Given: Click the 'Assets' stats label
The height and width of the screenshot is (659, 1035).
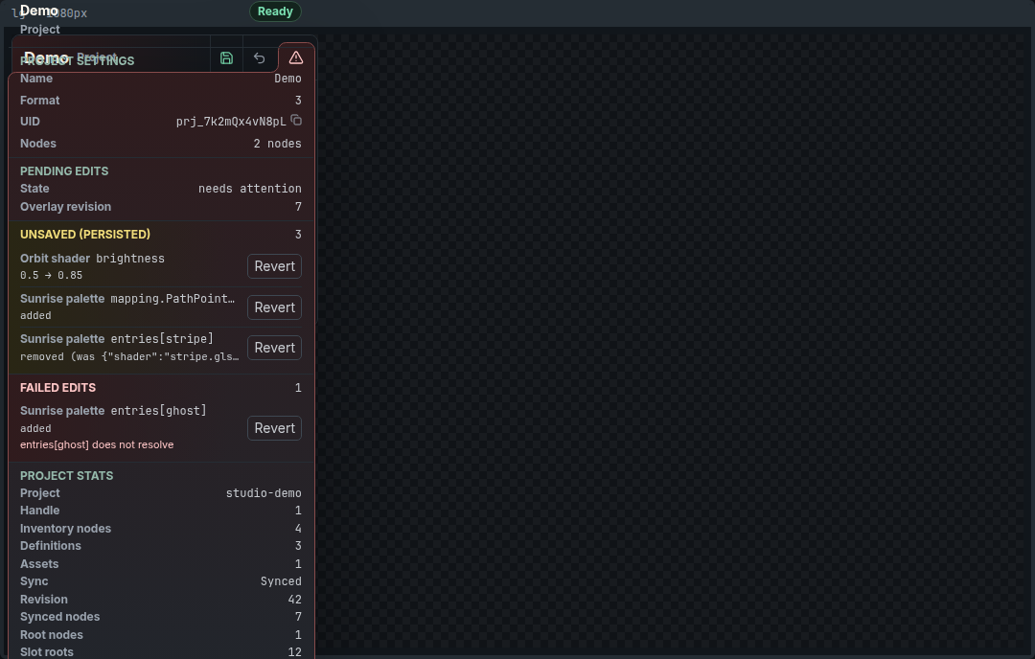Looking at the screenshot, I should (39, 565).
